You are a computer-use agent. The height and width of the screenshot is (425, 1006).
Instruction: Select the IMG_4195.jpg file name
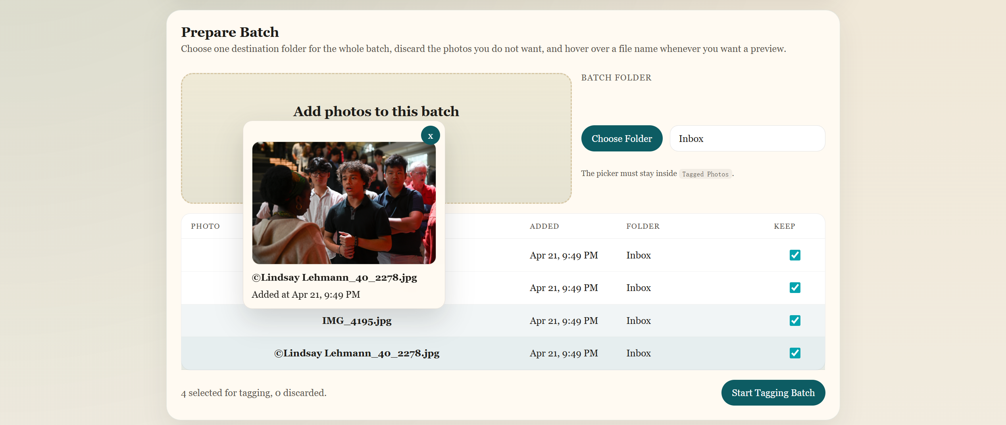(356, 321)
